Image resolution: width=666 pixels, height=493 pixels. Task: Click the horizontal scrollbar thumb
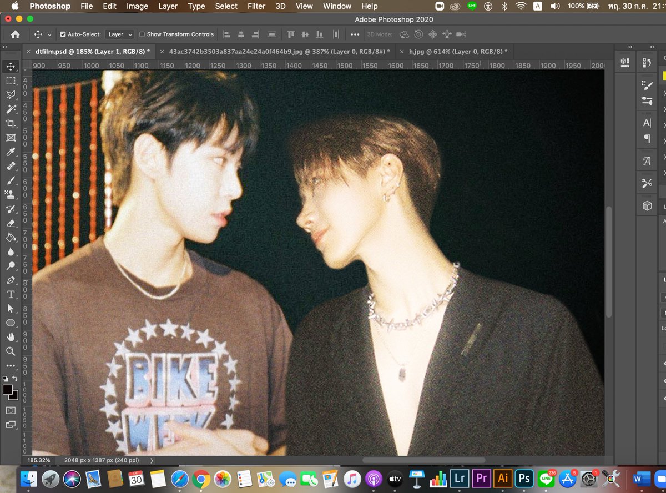pos(423,460)
